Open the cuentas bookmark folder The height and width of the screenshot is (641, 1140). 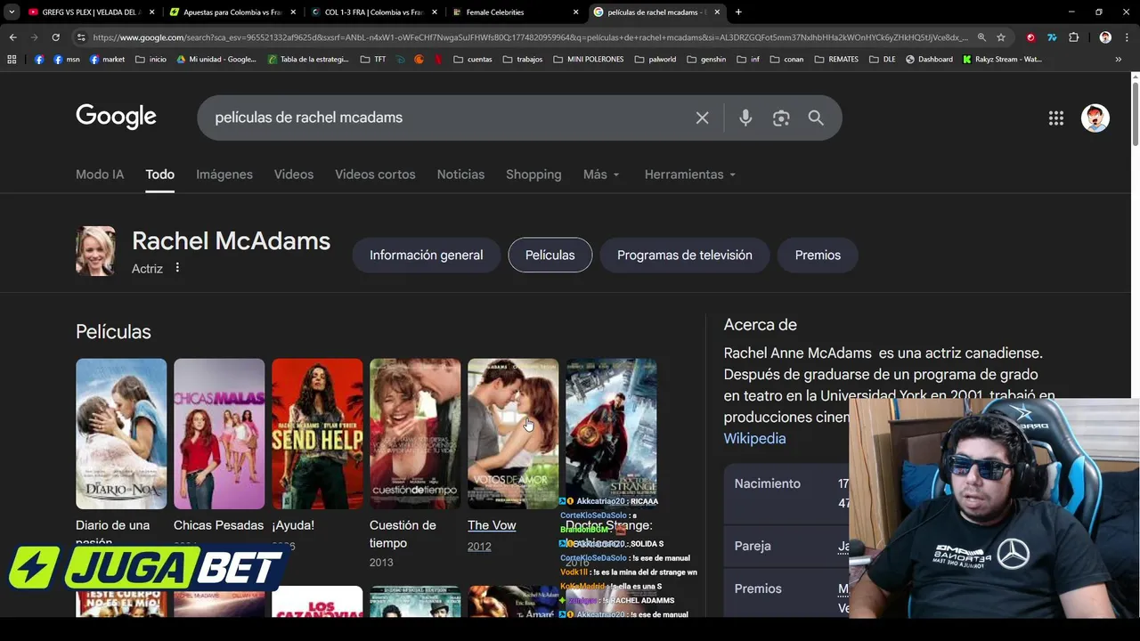point(472,60)
